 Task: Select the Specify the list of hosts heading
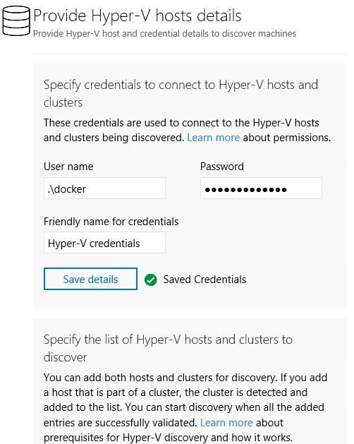pos(168,348)
